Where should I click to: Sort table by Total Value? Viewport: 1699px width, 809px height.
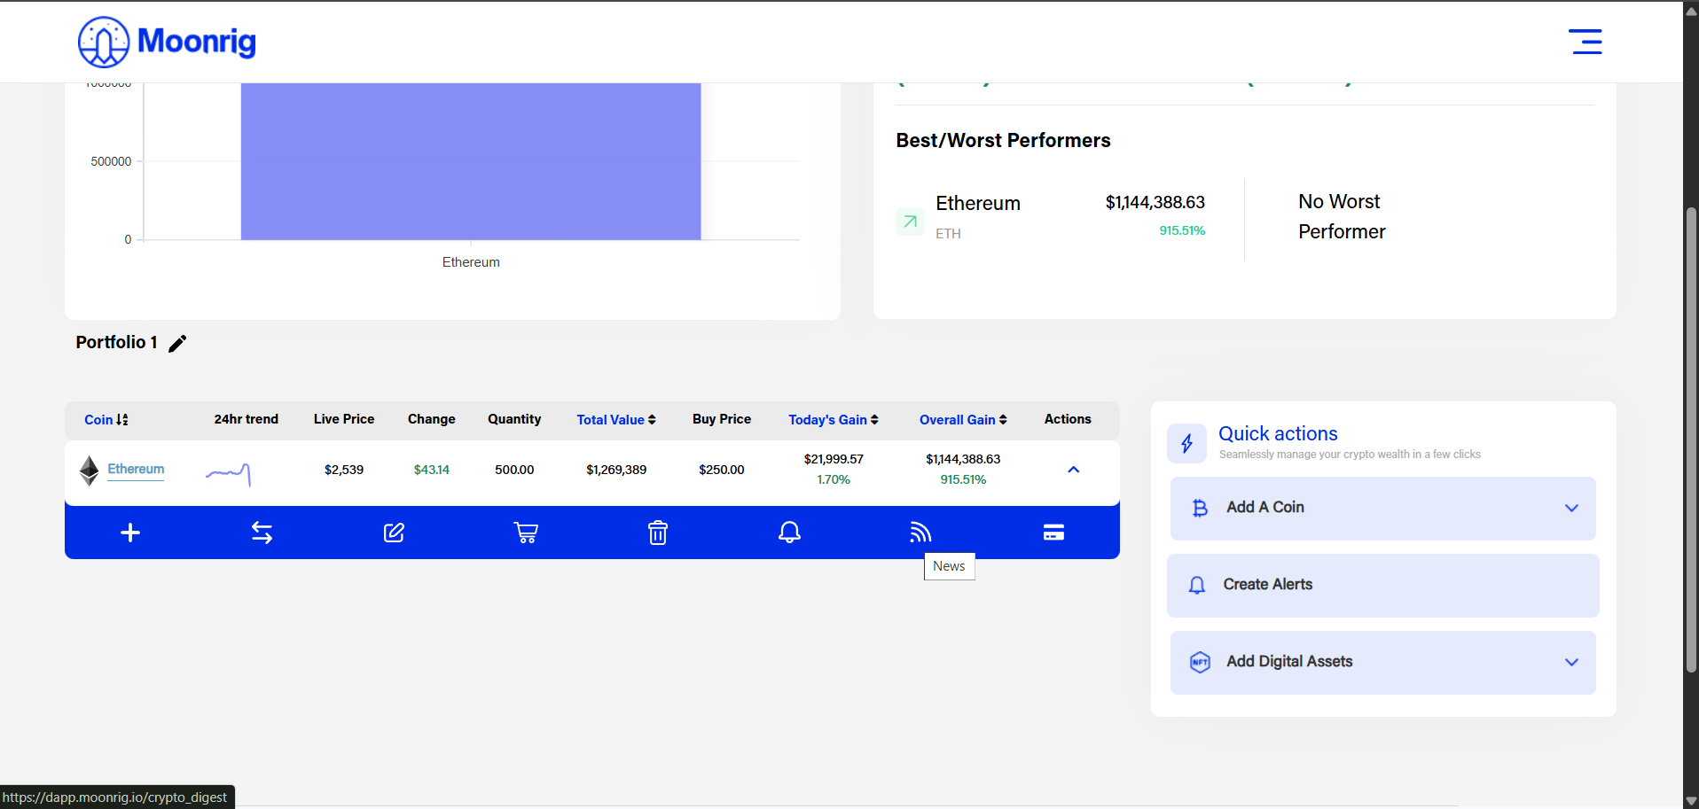tap(616, 420)
